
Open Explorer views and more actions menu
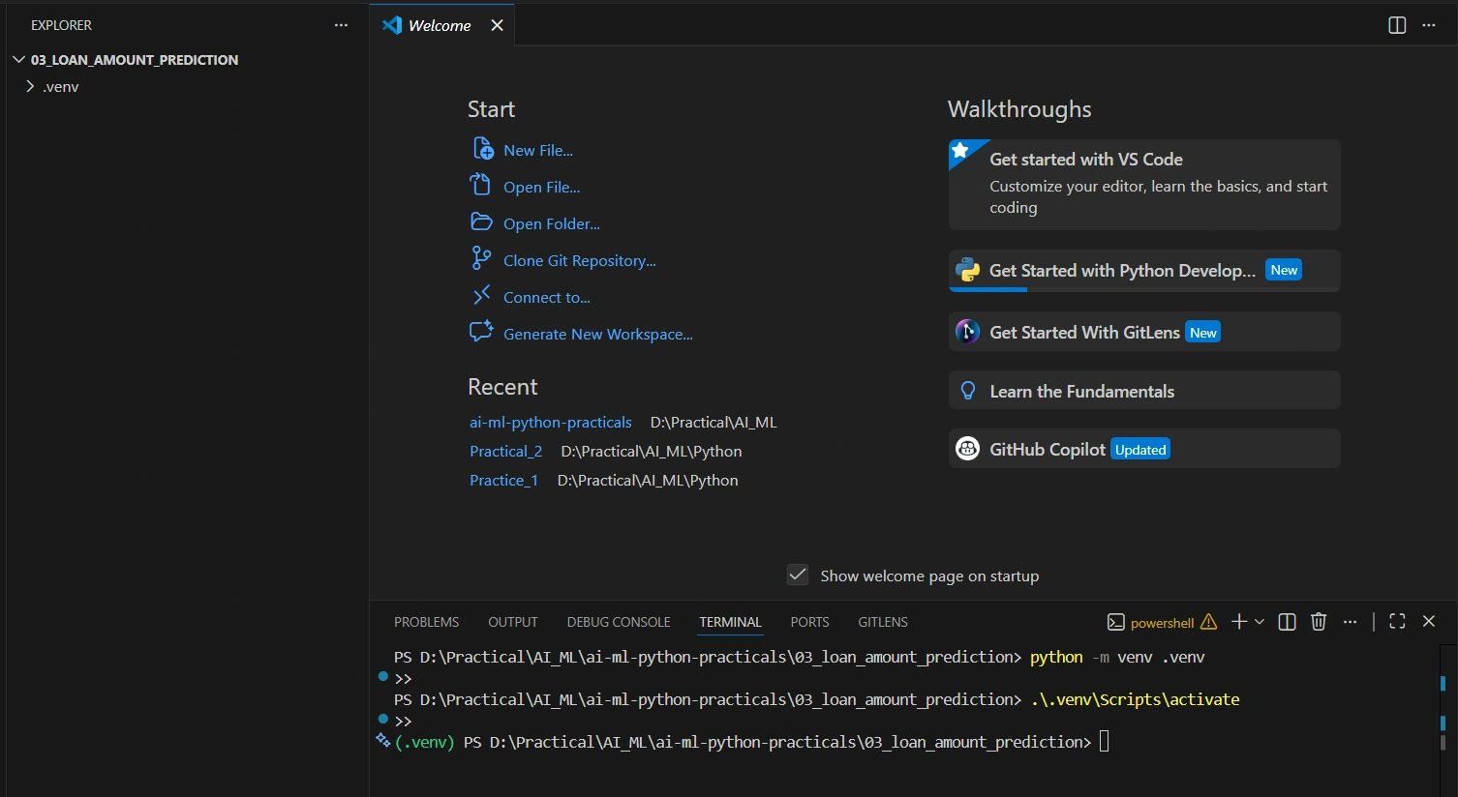point(341,25)
